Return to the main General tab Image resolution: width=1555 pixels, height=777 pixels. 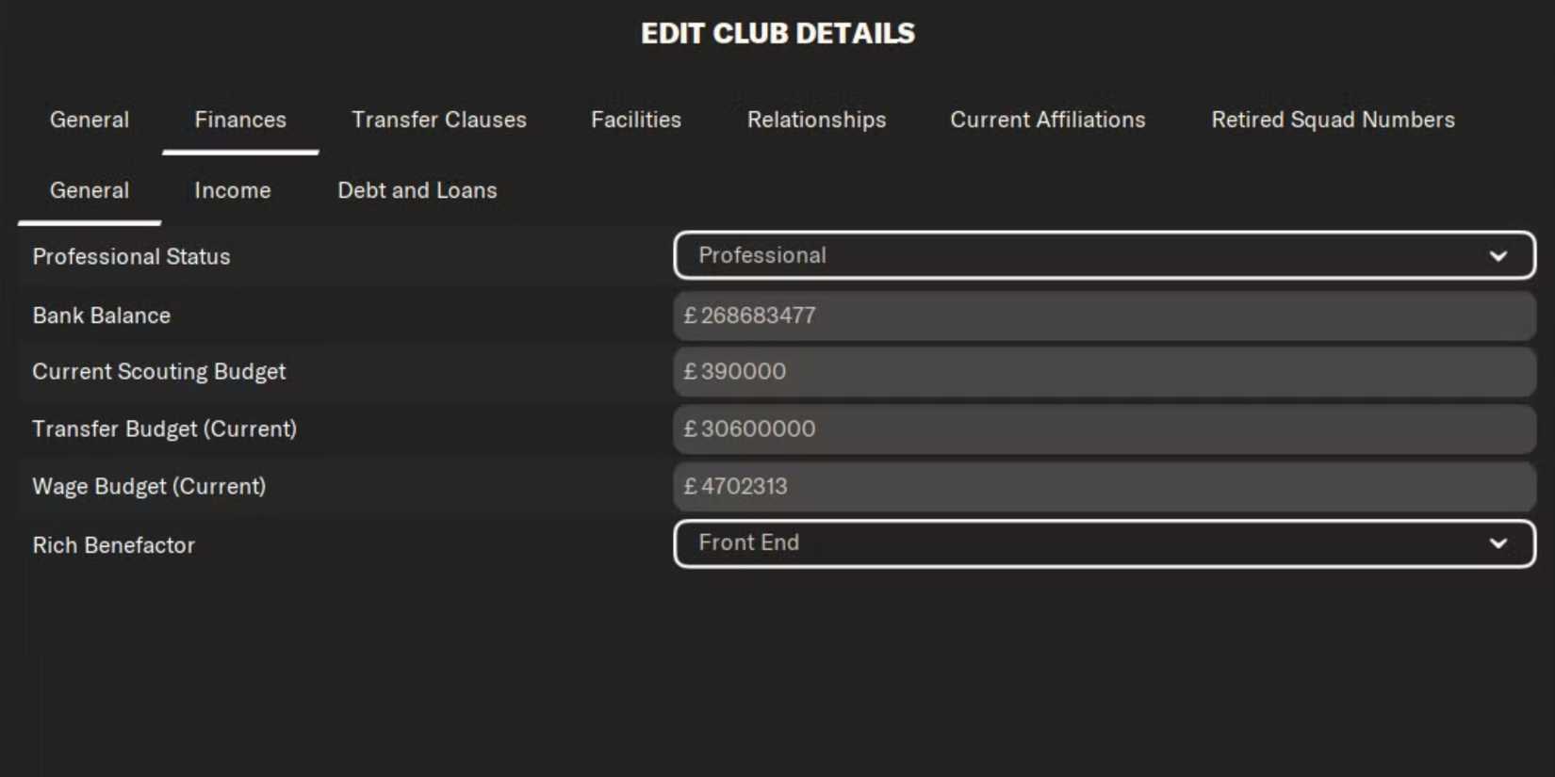(90, 120)
